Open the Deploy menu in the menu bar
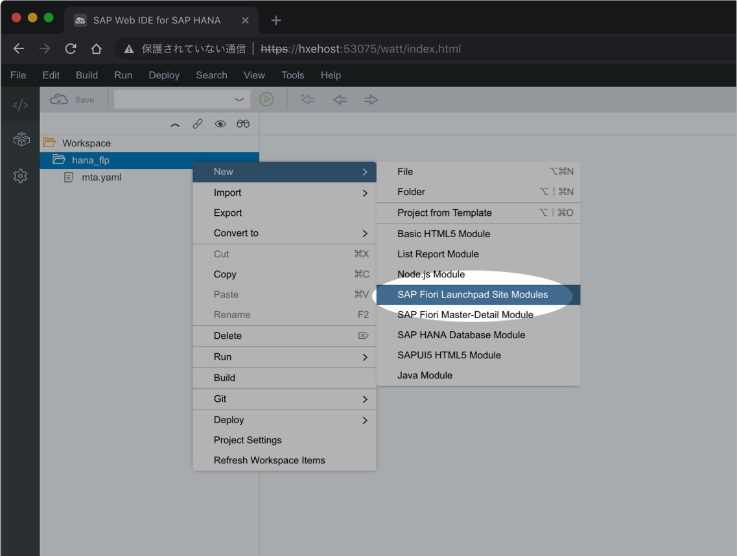Image resolution: width=737 pixels, height=556 pixels. pos(163,75)
